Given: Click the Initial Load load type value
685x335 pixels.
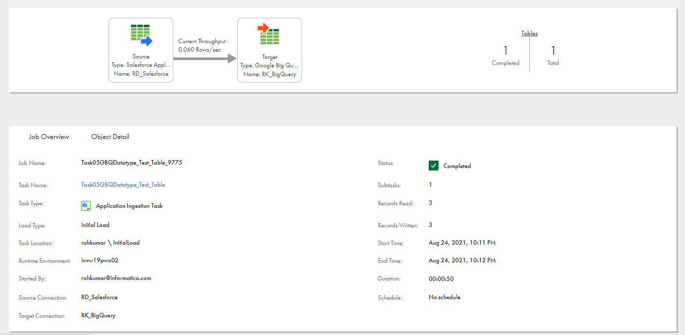Looking at the screenshot, I should [95, 225].
